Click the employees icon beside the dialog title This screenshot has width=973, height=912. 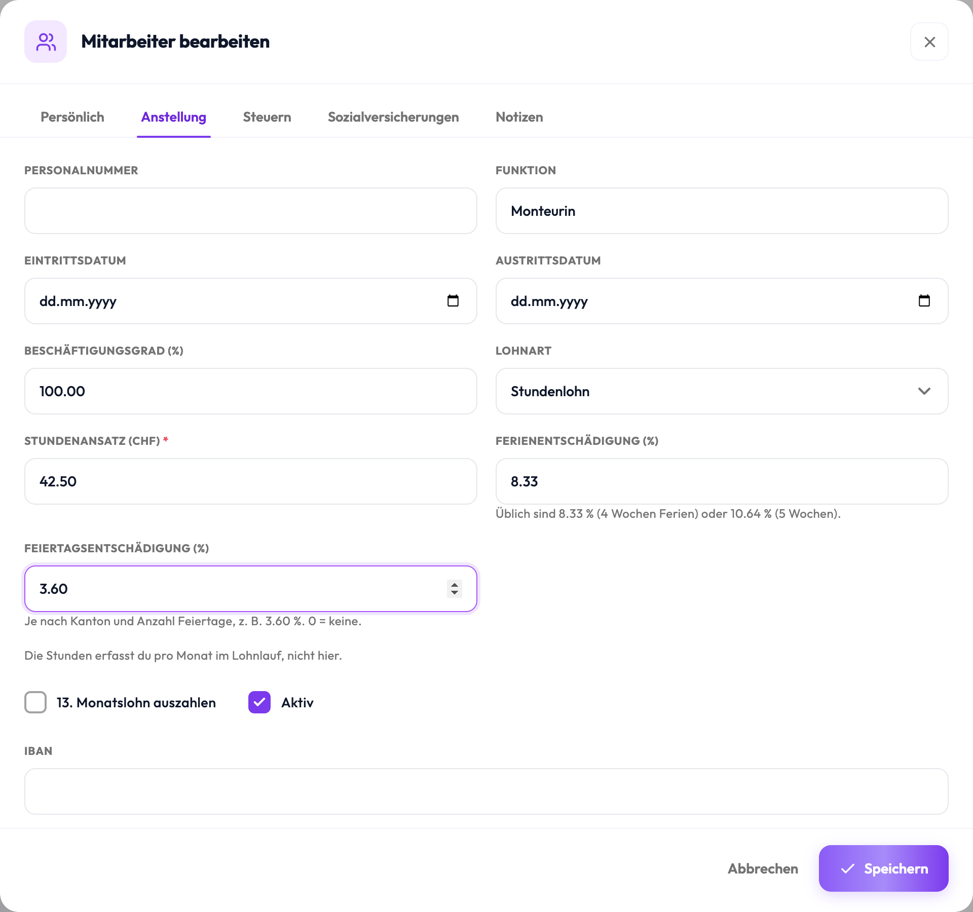tap(46, 42)
